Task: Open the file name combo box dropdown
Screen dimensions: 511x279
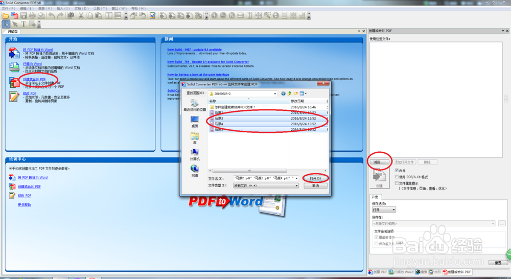Action: (296, 178)
